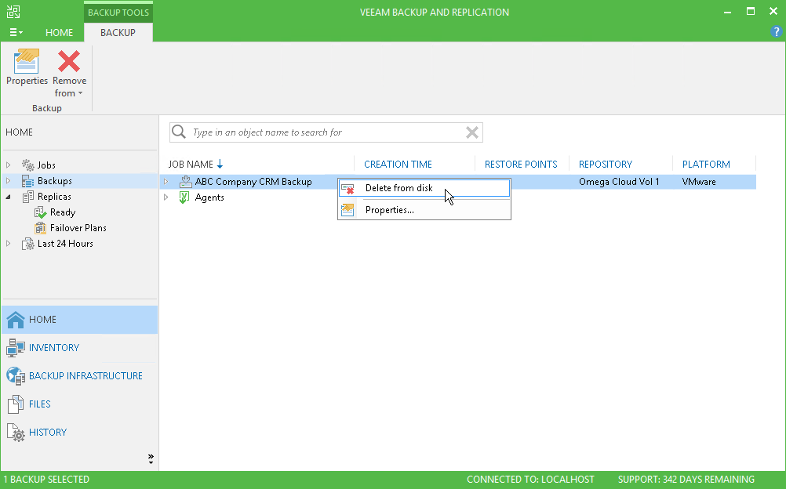Select Replicas in the tree
This screenshot has height=489, width=786.
click(54, 197)
